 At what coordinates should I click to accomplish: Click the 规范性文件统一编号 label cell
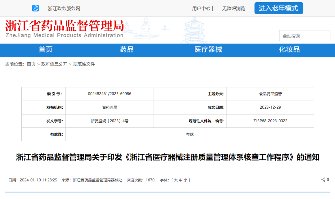point(190,121)
